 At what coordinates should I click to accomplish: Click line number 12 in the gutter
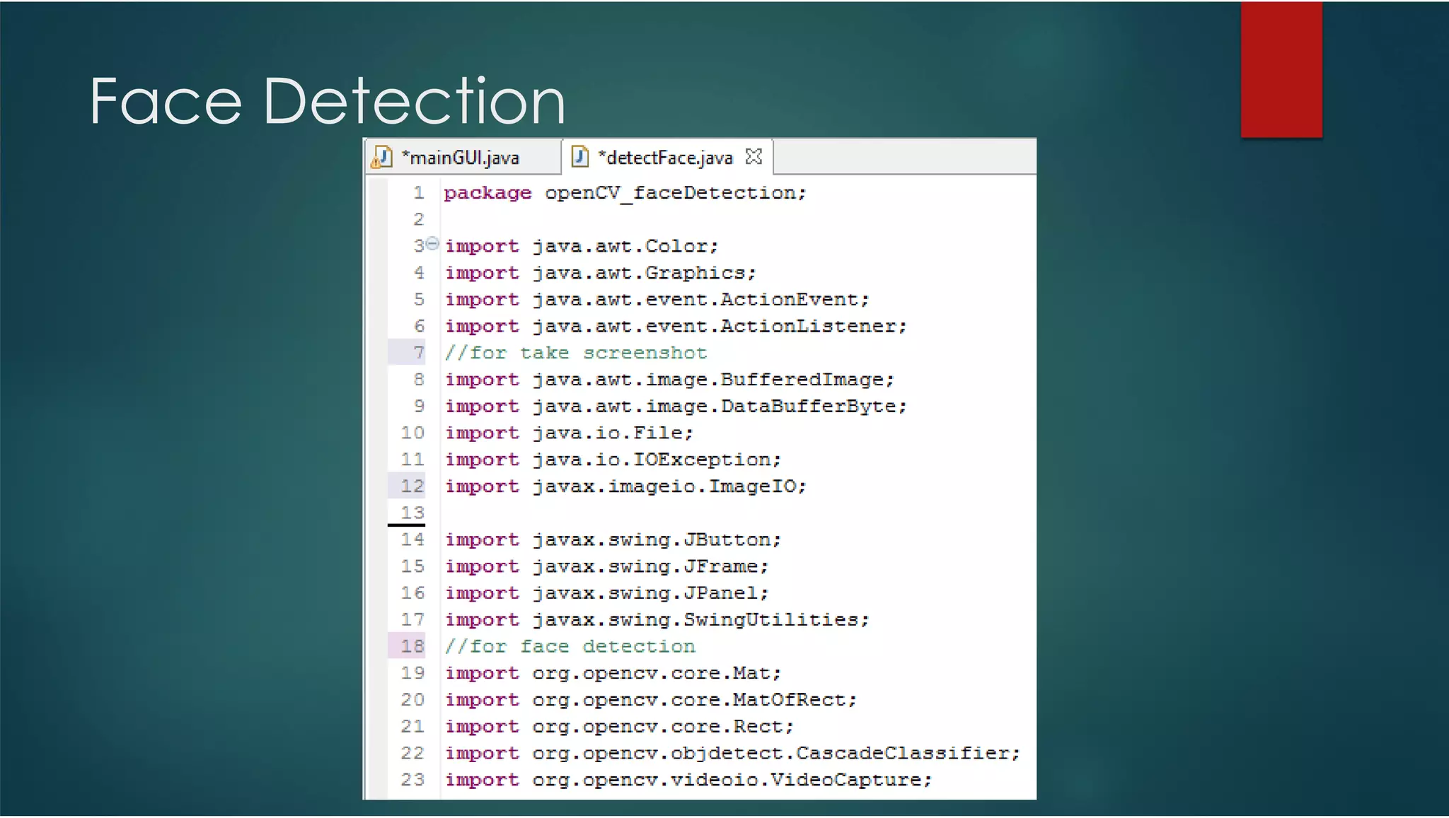pyautogui.click(x=412, y=486)
